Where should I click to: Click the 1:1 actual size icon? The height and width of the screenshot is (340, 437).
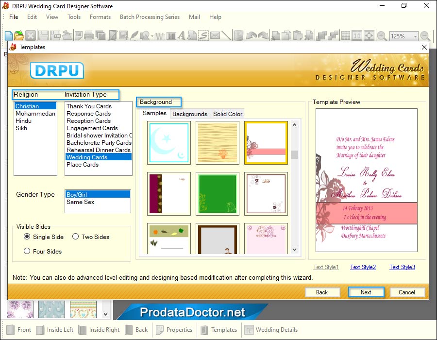coord(357,35)
